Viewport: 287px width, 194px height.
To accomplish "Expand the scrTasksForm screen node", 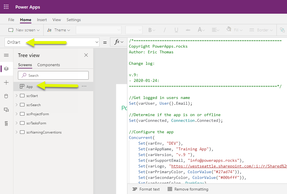I will click(x=17, y=123).
